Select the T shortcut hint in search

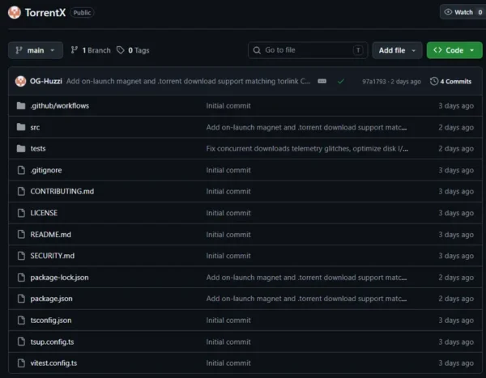[x=358, y=50]
